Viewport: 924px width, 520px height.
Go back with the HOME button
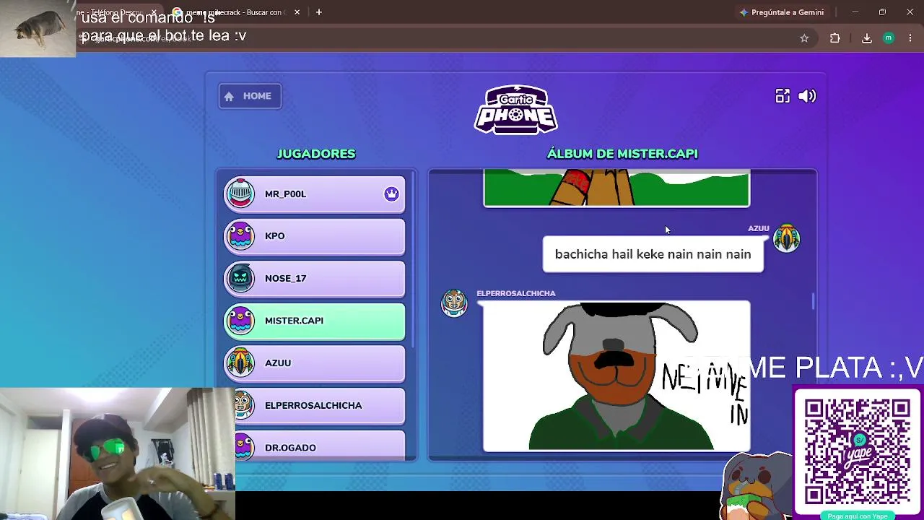(250, 96)
